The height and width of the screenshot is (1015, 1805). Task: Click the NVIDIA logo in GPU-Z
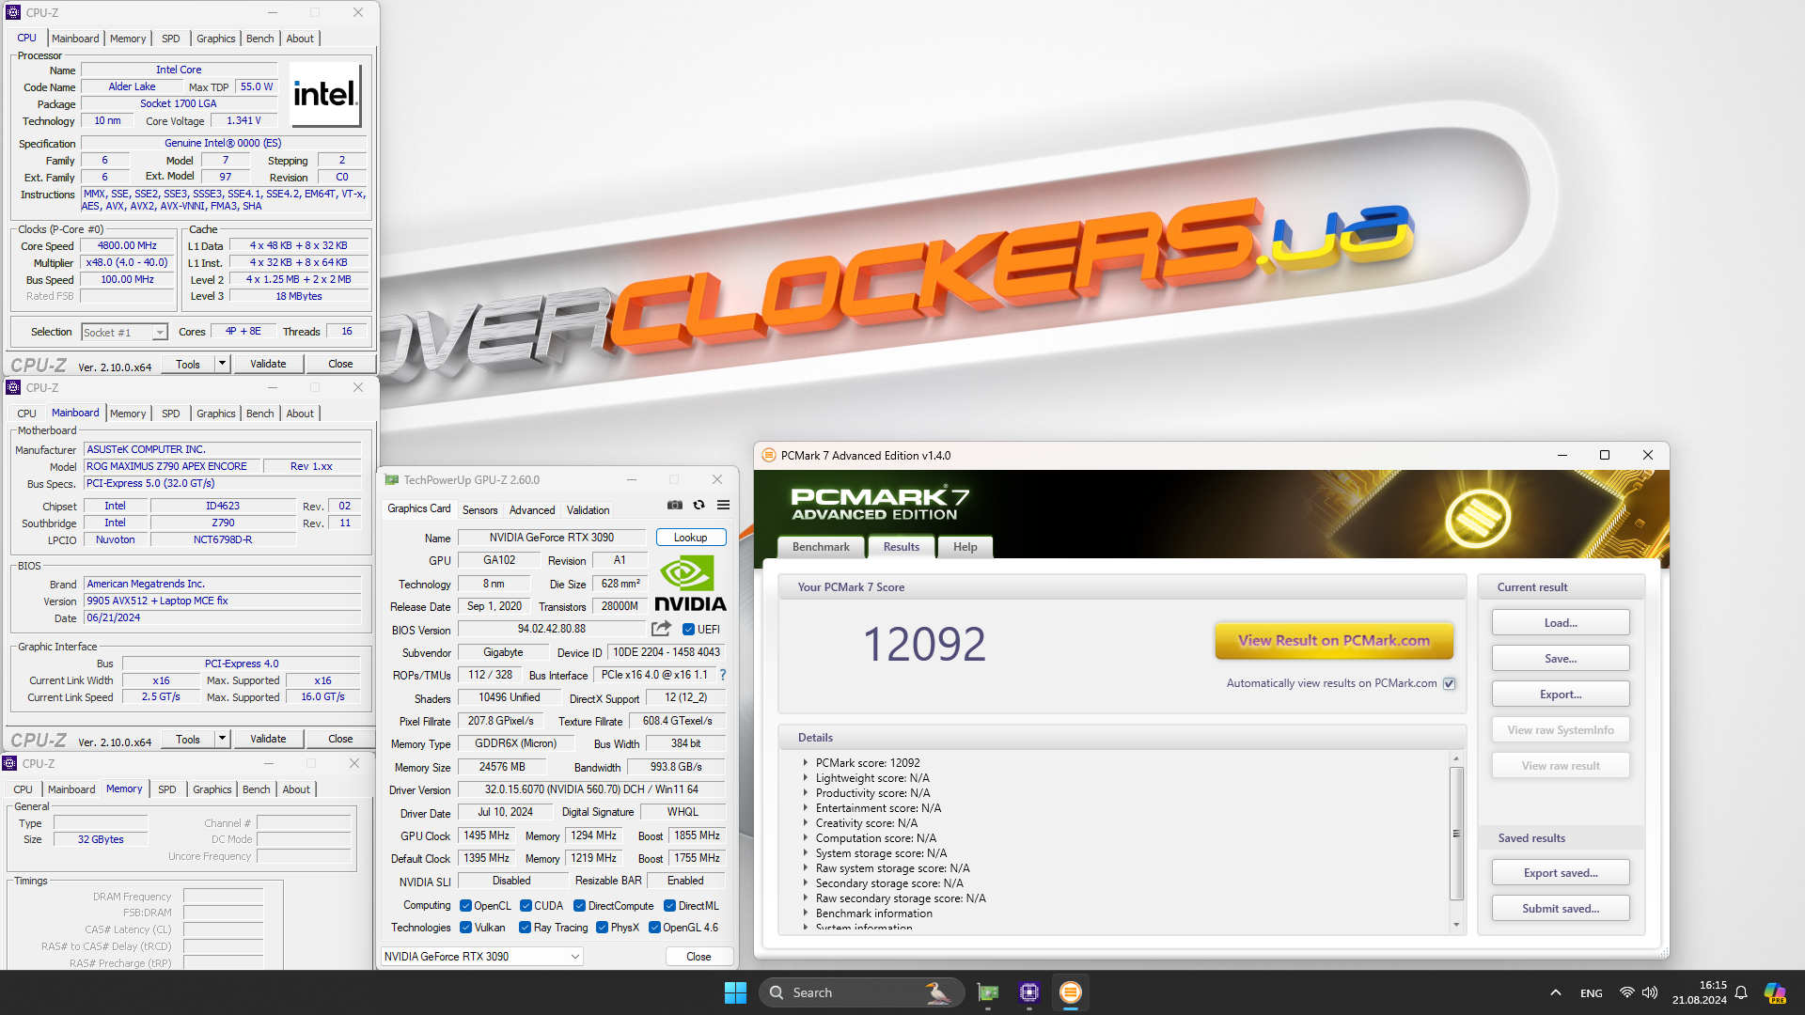click(x=690, y=584)
